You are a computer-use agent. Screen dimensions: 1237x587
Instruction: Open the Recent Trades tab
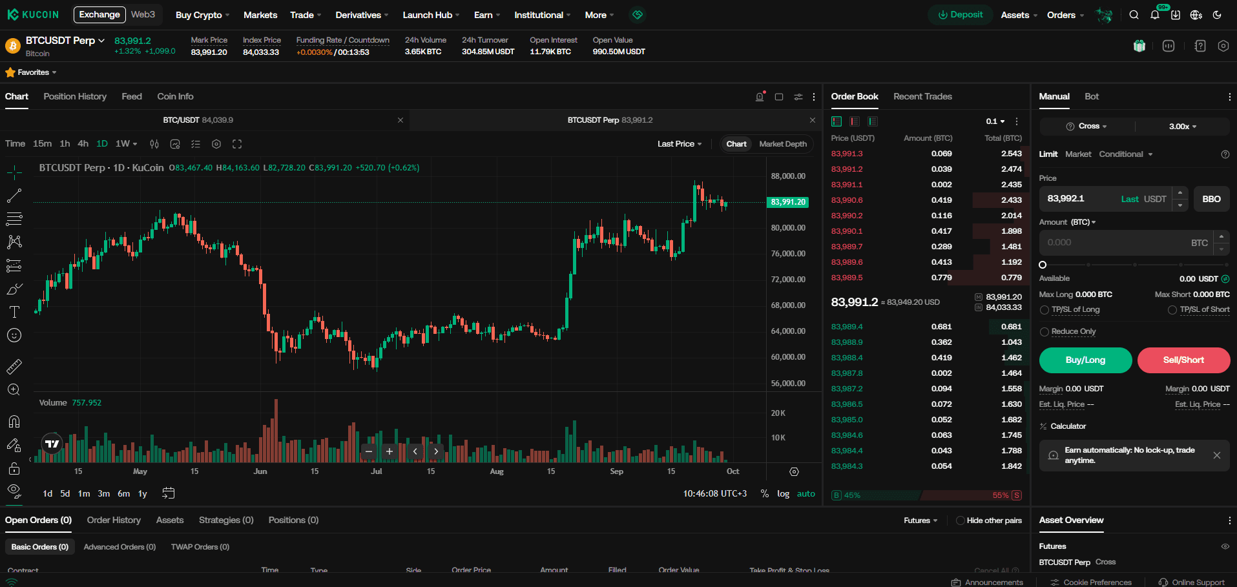922,96
